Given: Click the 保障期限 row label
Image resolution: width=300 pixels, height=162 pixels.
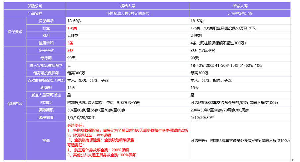Looking at the screenshot, I should (46, 110).
